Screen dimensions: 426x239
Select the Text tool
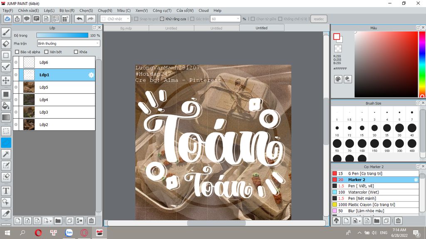[6, 191]
